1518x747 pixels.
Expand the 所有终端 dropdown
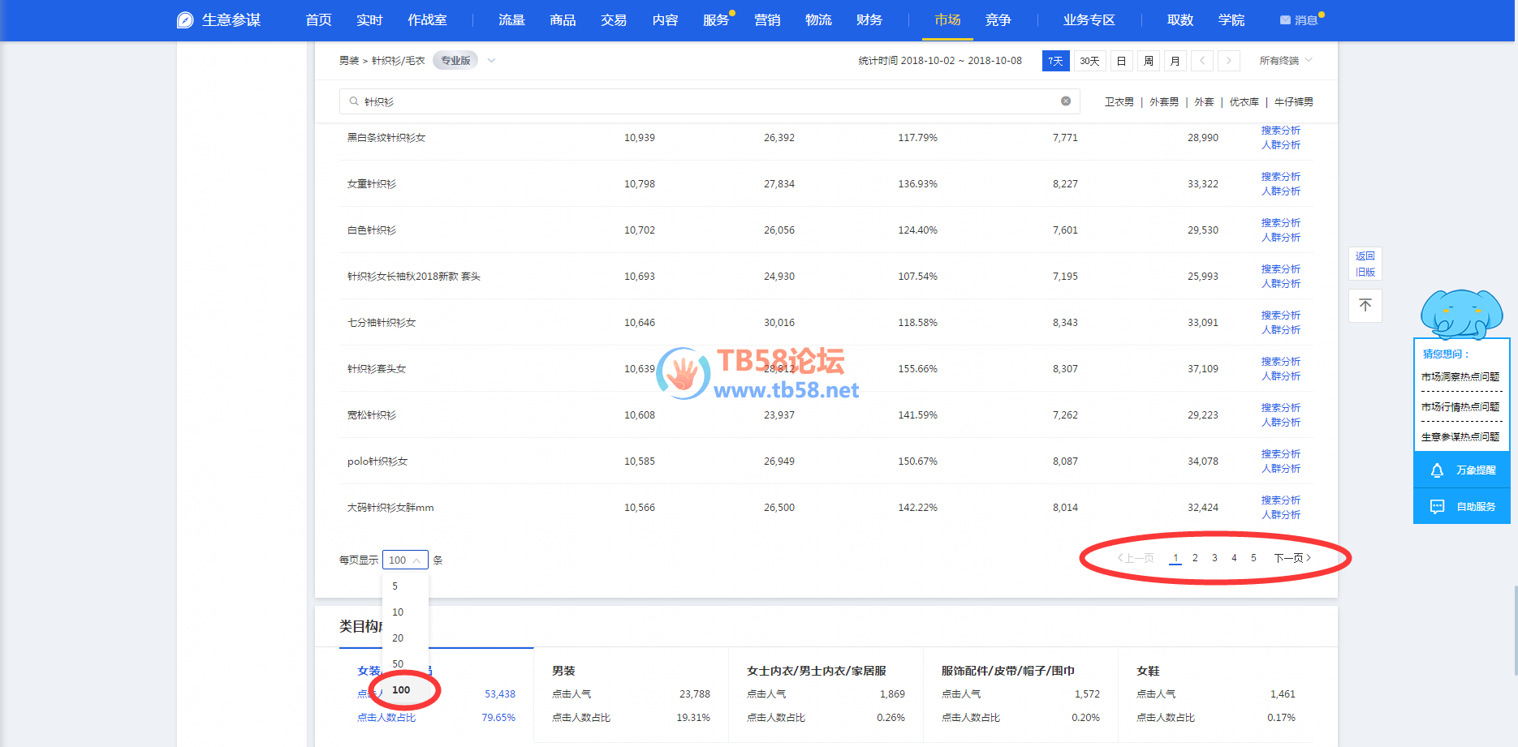point(1285,61)
